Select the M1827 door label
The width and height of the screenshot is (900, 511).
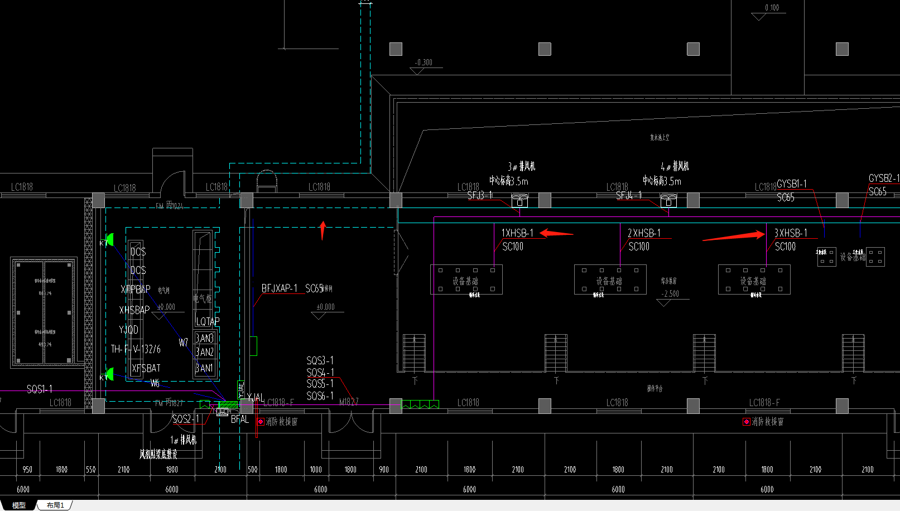coord(349,402)
